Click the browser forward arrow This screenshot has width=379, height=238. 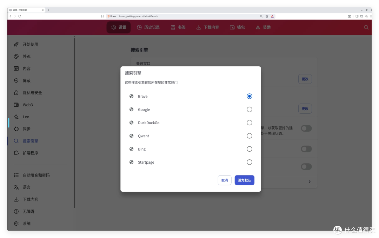coord(15,16)
